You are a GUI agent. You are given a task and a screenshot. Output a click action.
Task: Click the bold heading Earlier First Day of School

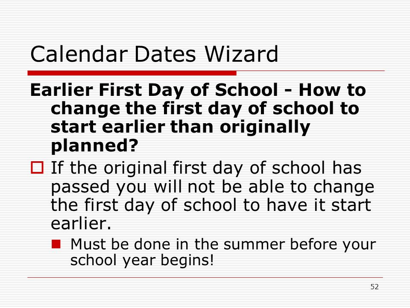click(x=154, y=90)
